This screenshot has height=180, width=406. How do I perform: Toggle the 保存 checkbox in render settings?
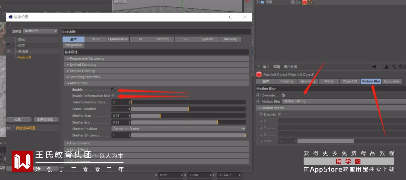[x=9, y=45]
